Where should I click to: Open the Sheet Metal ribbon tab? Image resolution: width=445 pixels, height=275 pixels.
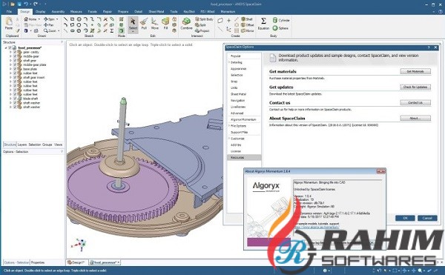click(156, 12)
